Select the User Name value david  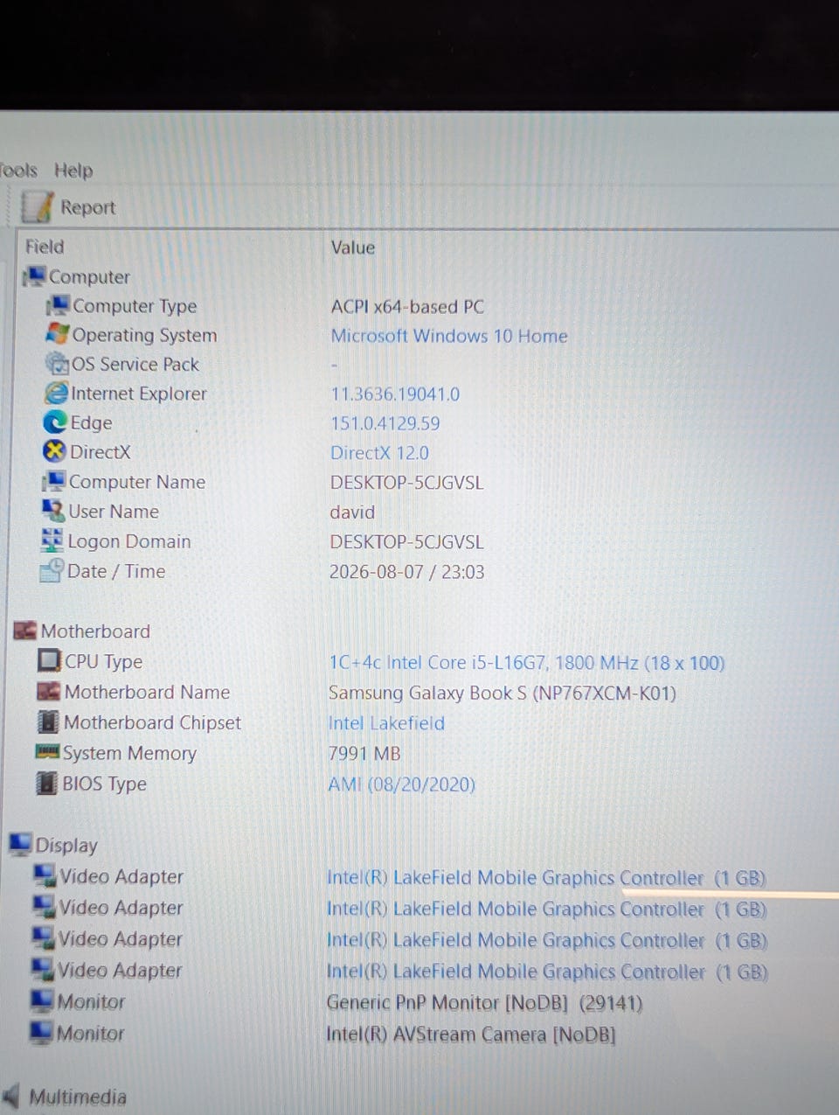click(x=352, y=512)
